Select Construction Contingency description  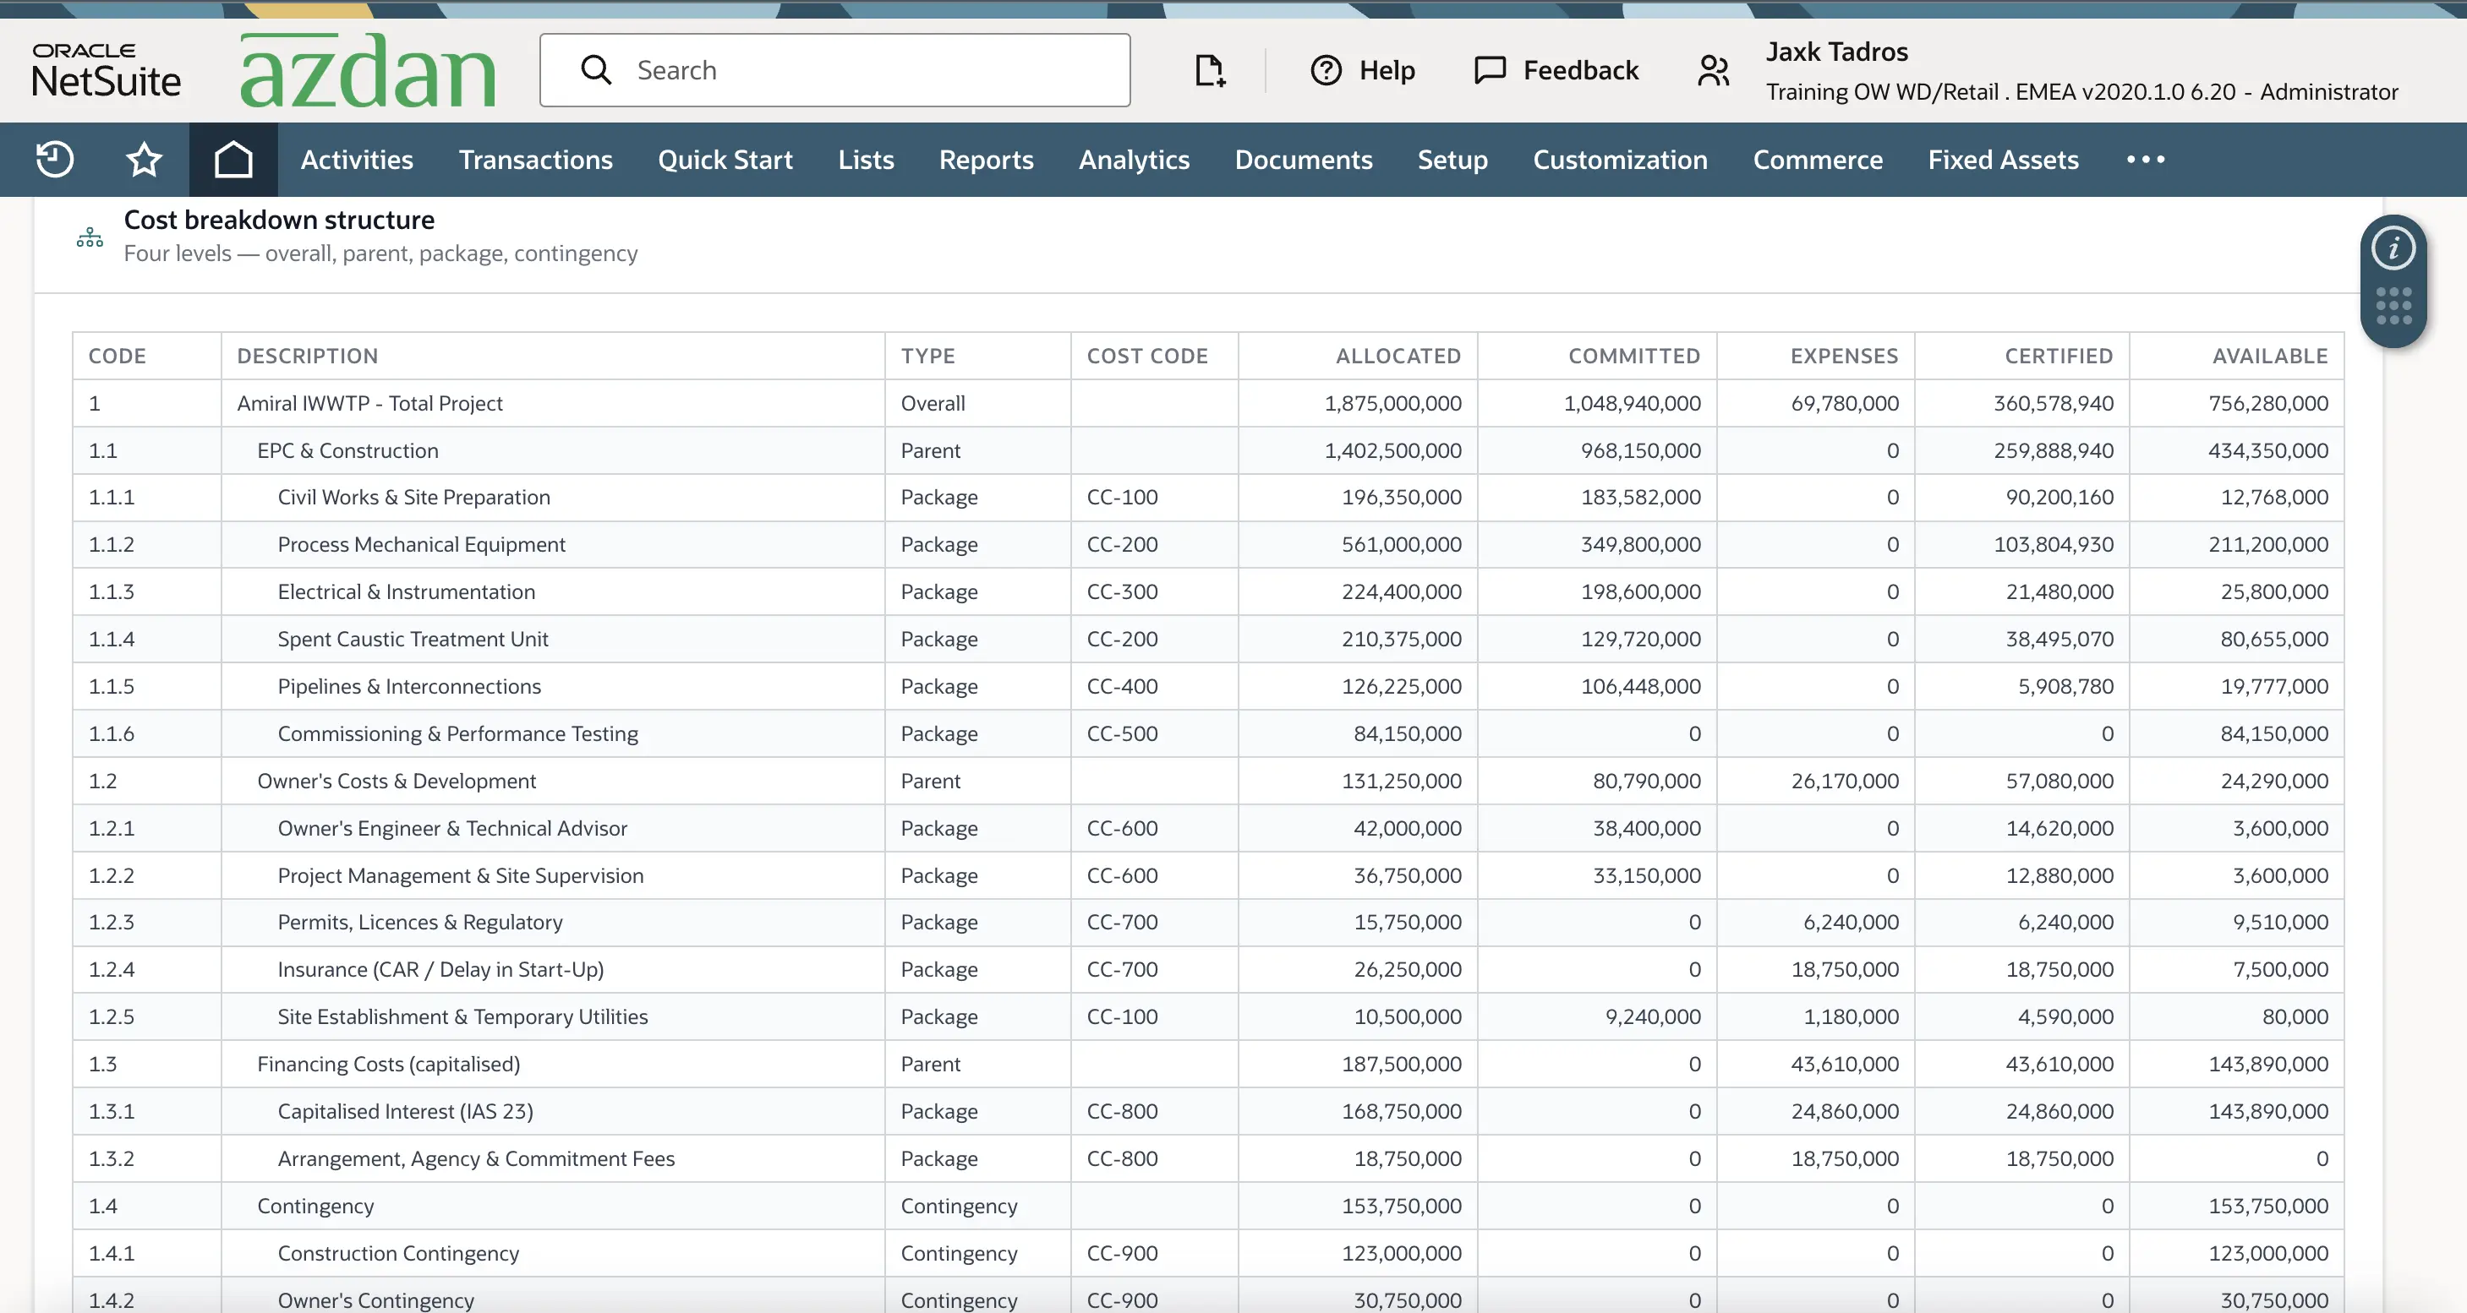tap(397, 1254)
